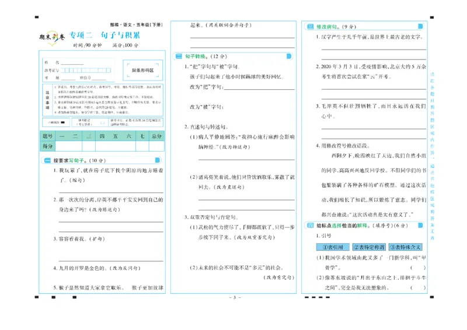Screen dimensions: 467x330
Task: Select option ②表特定称谓
Action: 369,247
